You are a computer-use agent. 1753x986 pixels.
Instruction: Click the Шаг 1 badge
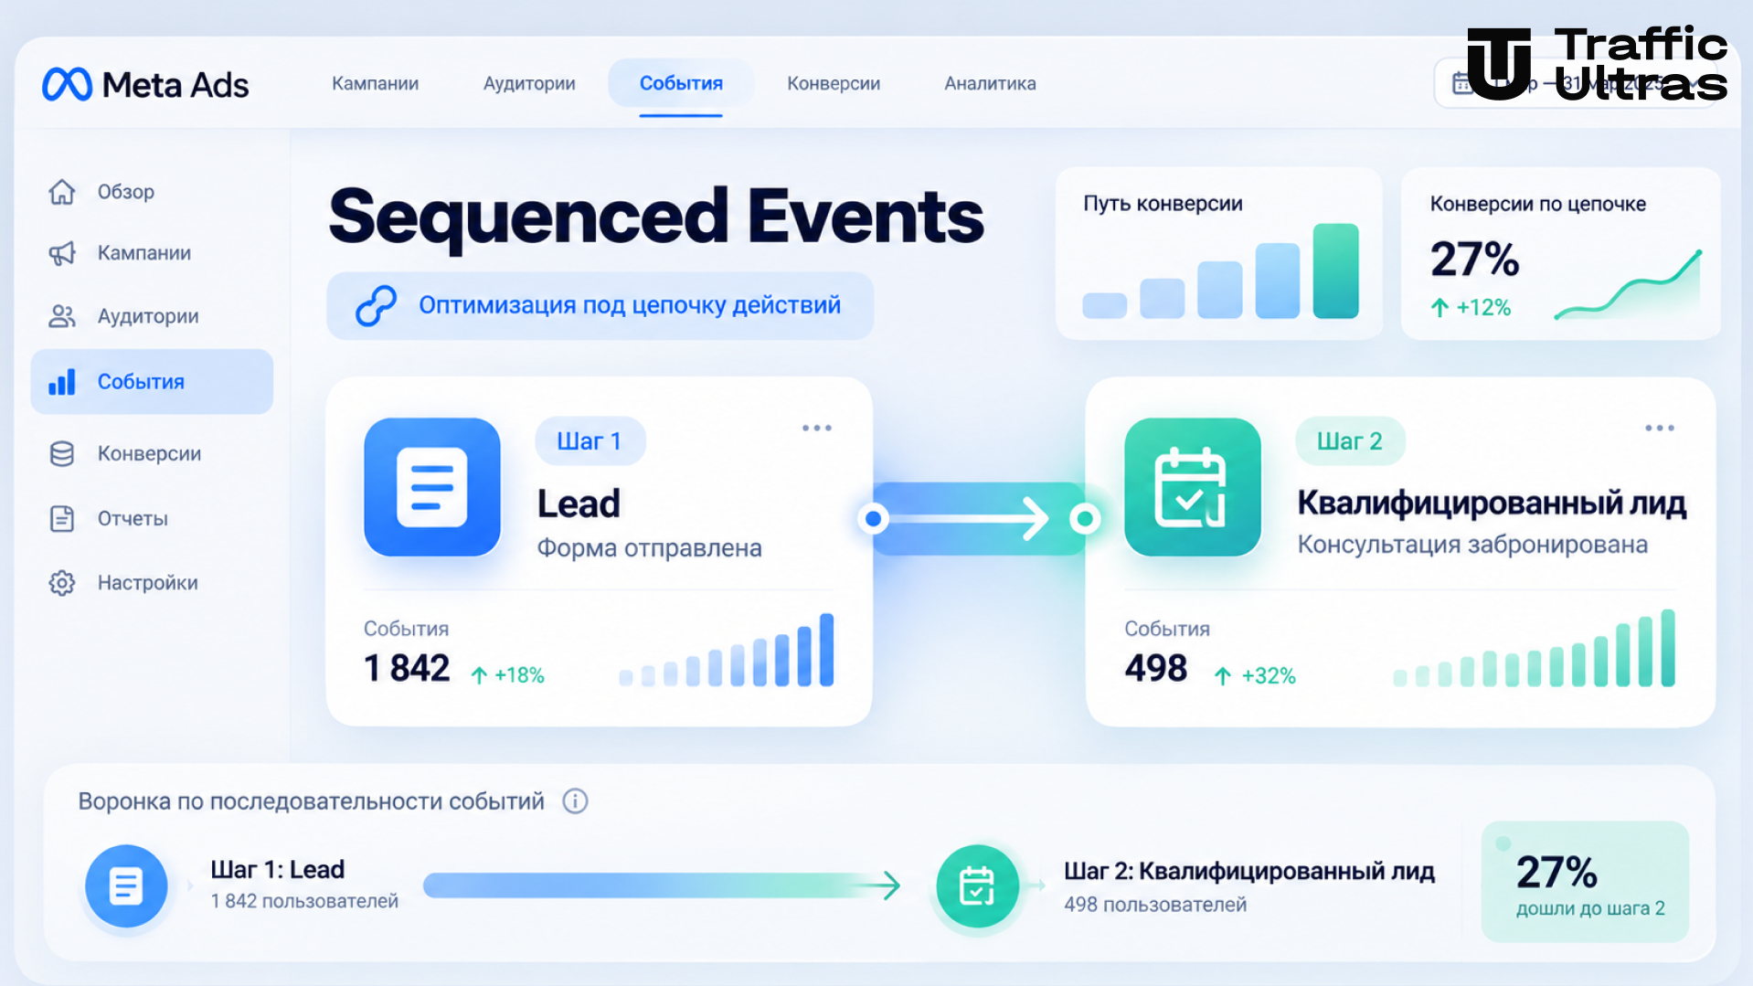[590, 441]
